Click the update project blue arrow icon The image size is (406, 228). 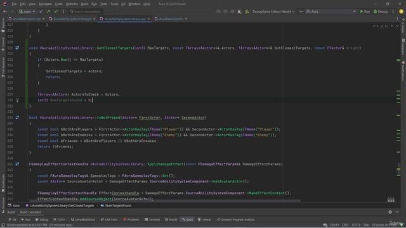click(41, 11)
